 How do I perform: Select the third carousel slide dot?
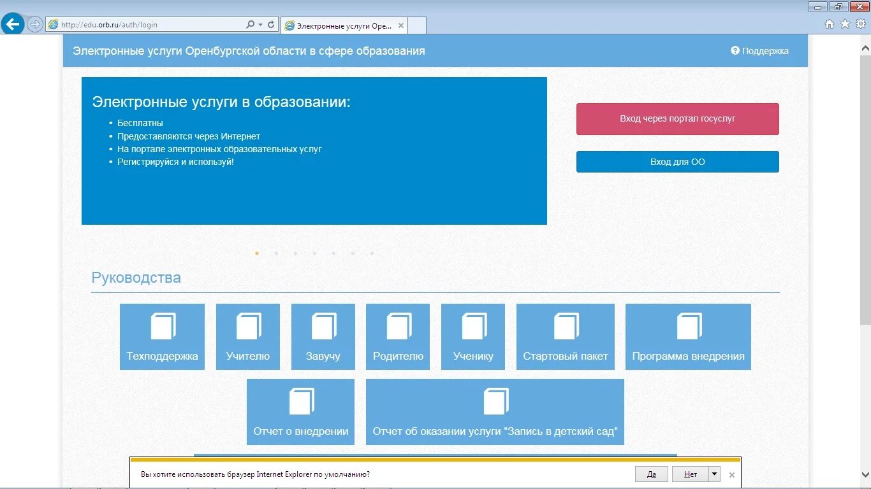click(295, 253)
